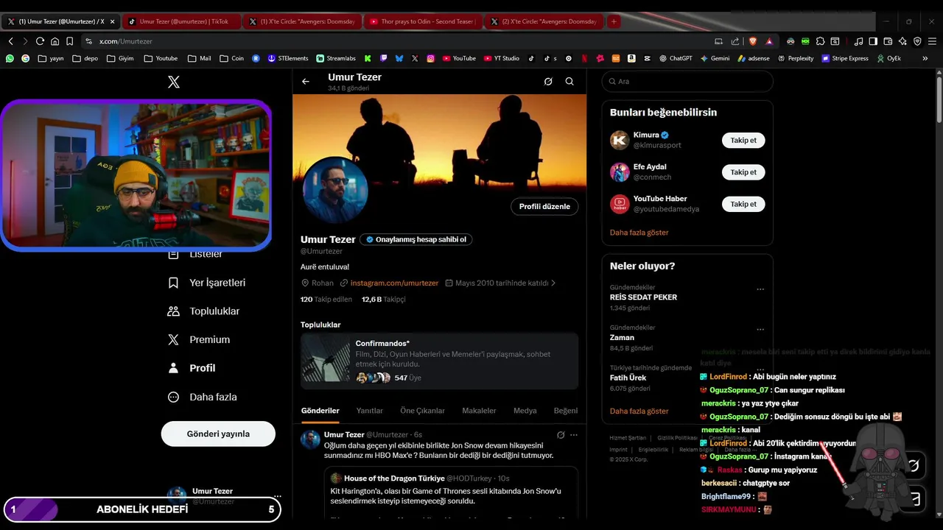Switch to the TikTok Umur Tezer browser tab
943x530 pixels.
[x=181, y=21]
